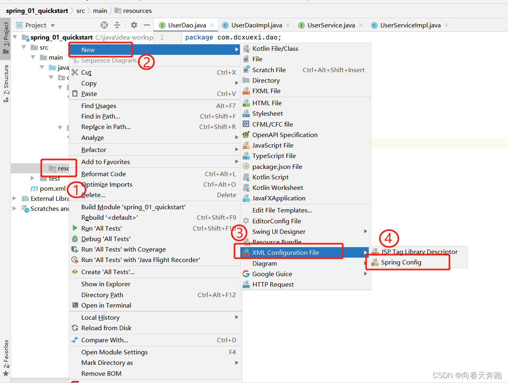The width and height of the screenshot is (508, 383).
Task: Switch to UserDaoImpl.java tab
Action: coord(256,25)
